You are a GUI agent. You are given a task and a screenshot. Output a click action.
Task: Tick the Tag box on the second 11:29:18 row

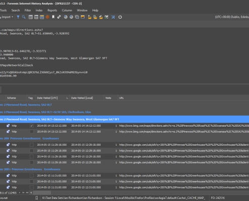(32, 151)
